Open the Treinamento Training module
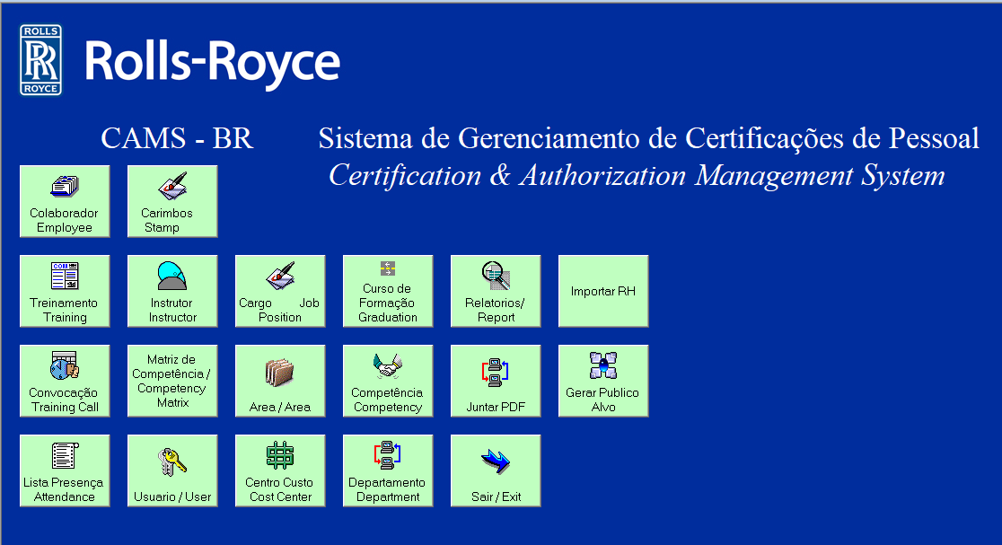 coord(65,291)
